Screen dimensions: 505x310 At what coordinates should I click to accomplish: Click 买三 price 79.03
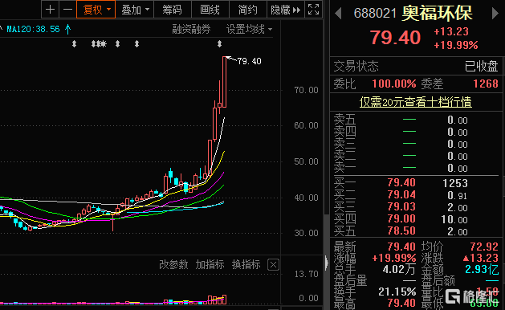tap(401, 206)
